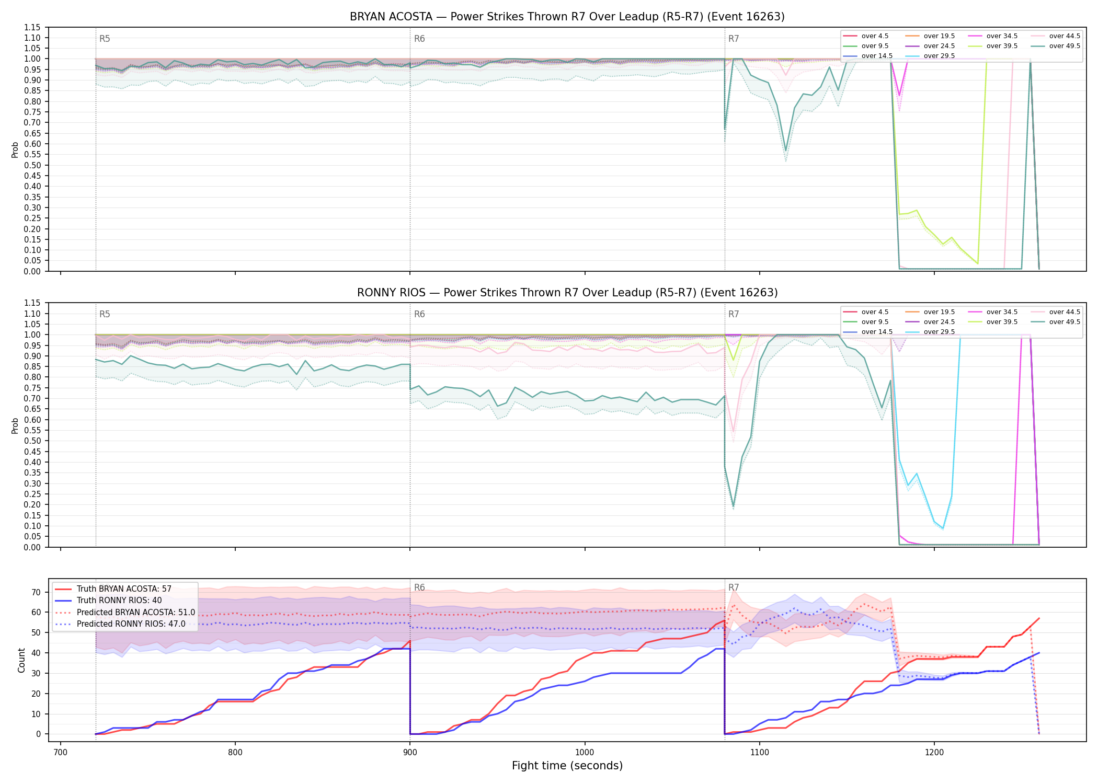This screenshot has height=784, width=1098.
Task: Click the 800 tick on the fight time axis
Action: pos(235,752)
